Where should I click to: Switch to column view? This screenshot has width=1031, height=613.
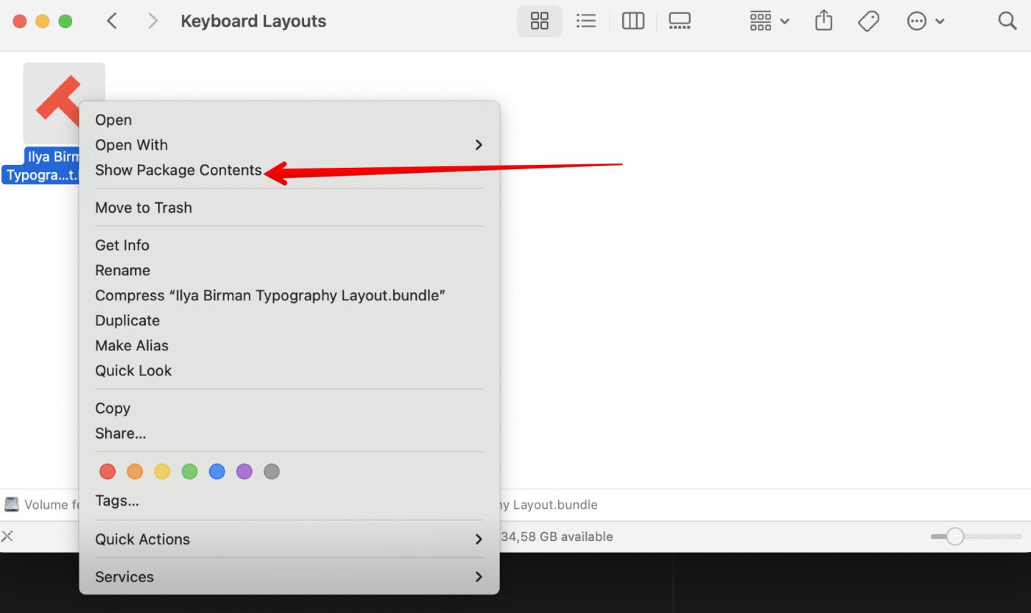coord(633,21)
